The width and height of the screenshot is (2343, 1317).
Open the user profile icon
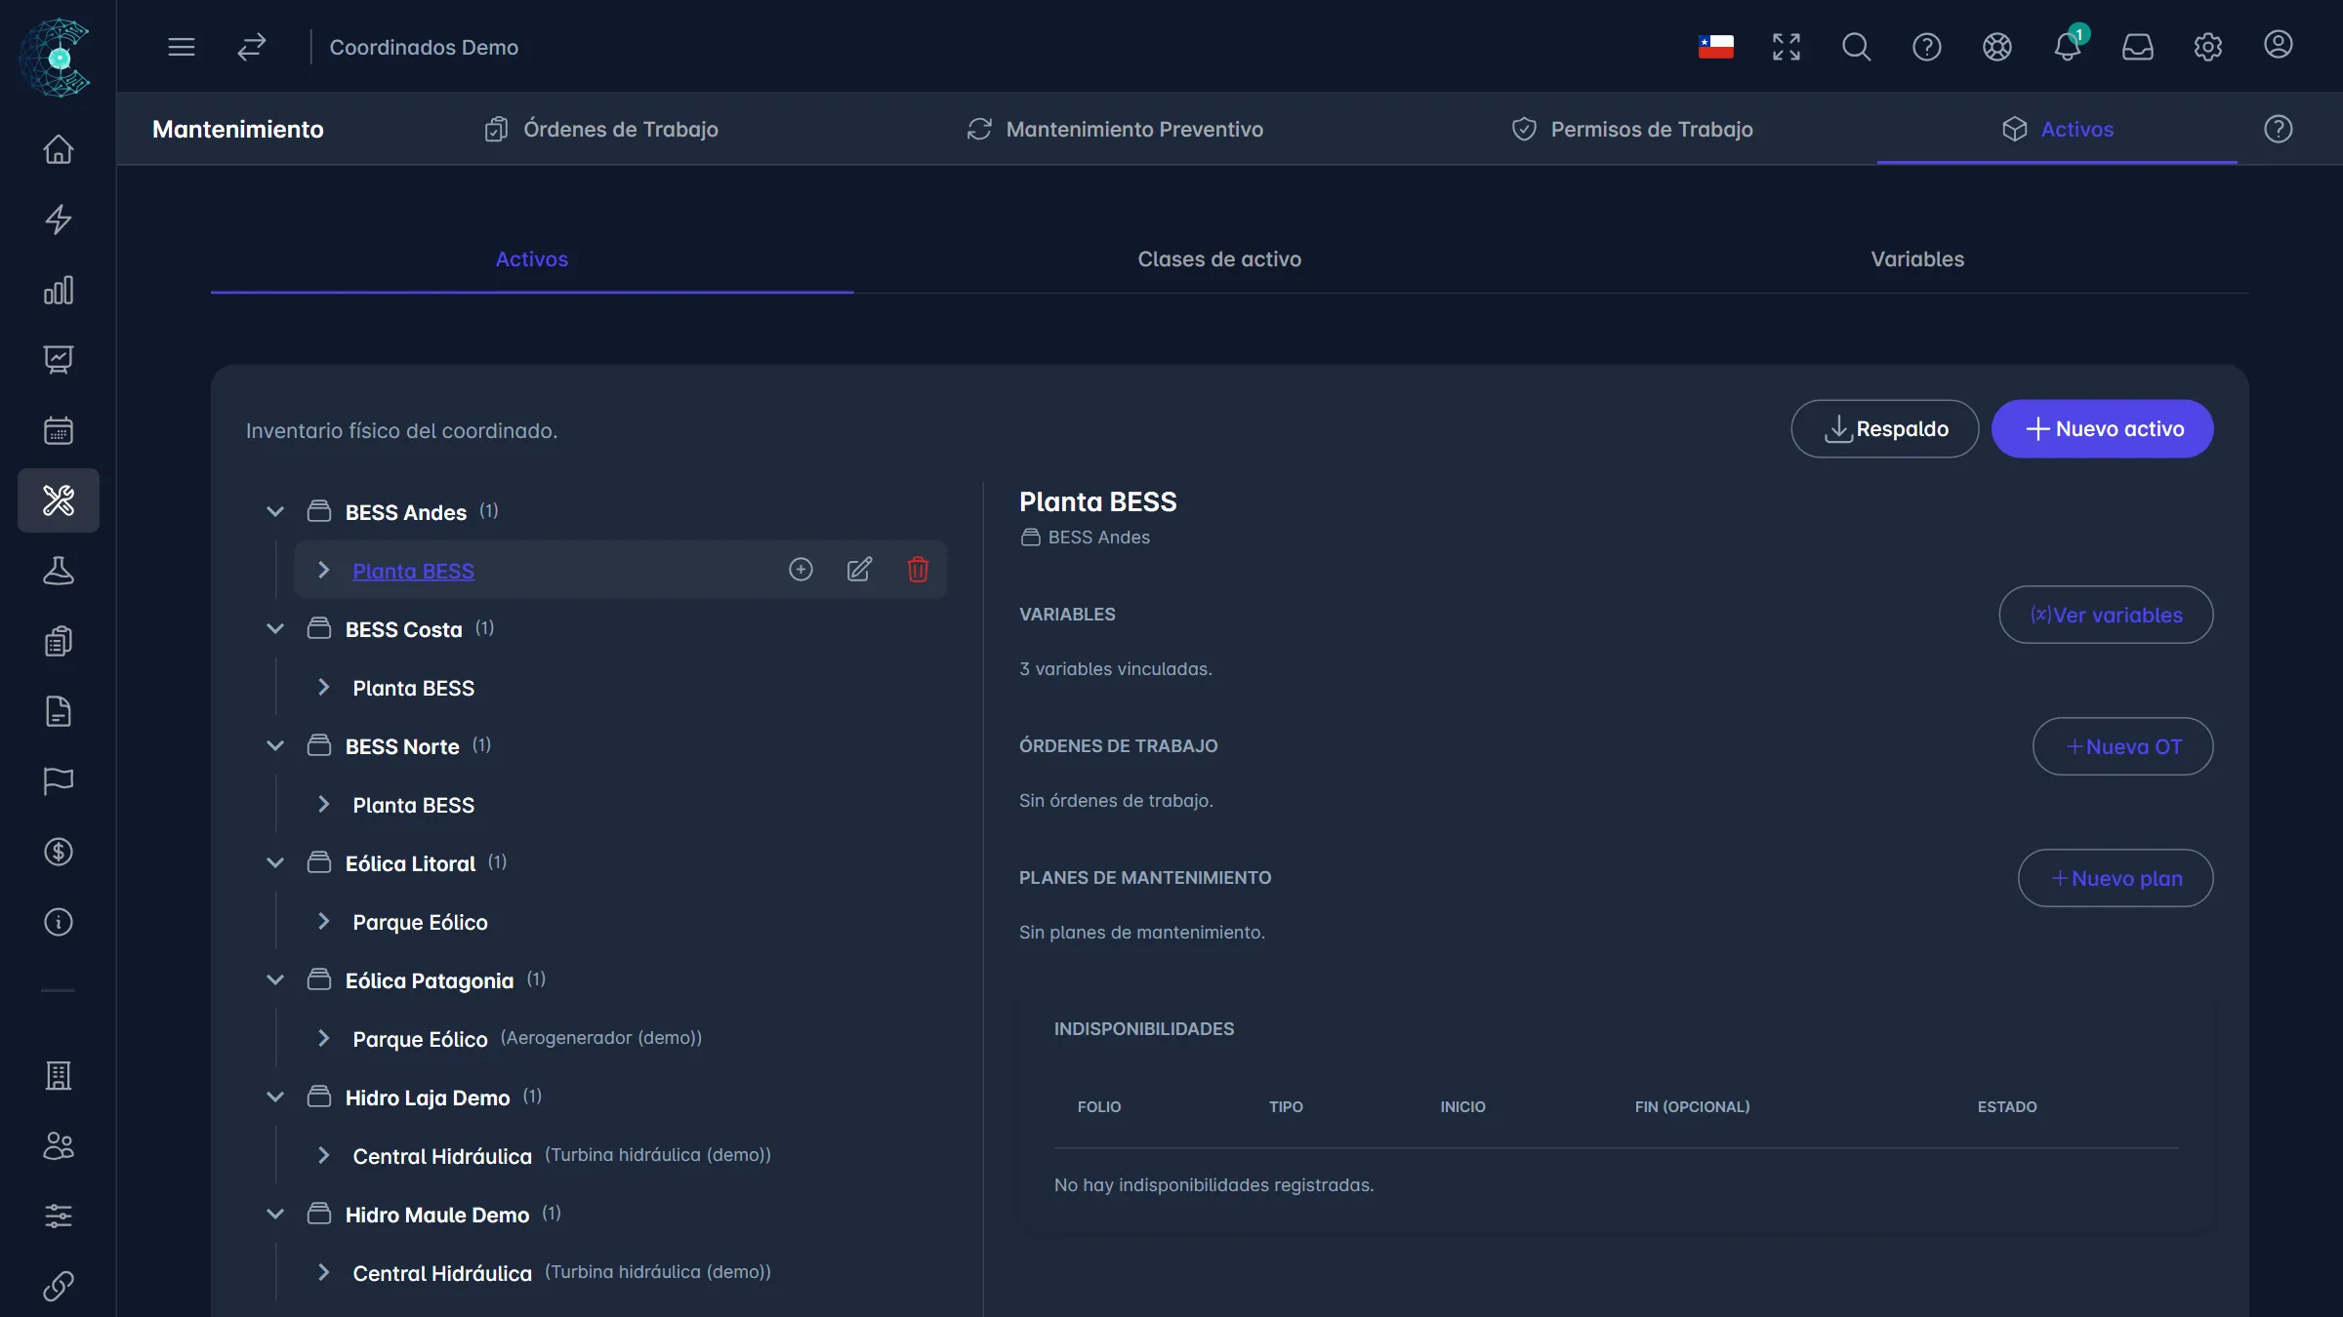pos(2279,45)
